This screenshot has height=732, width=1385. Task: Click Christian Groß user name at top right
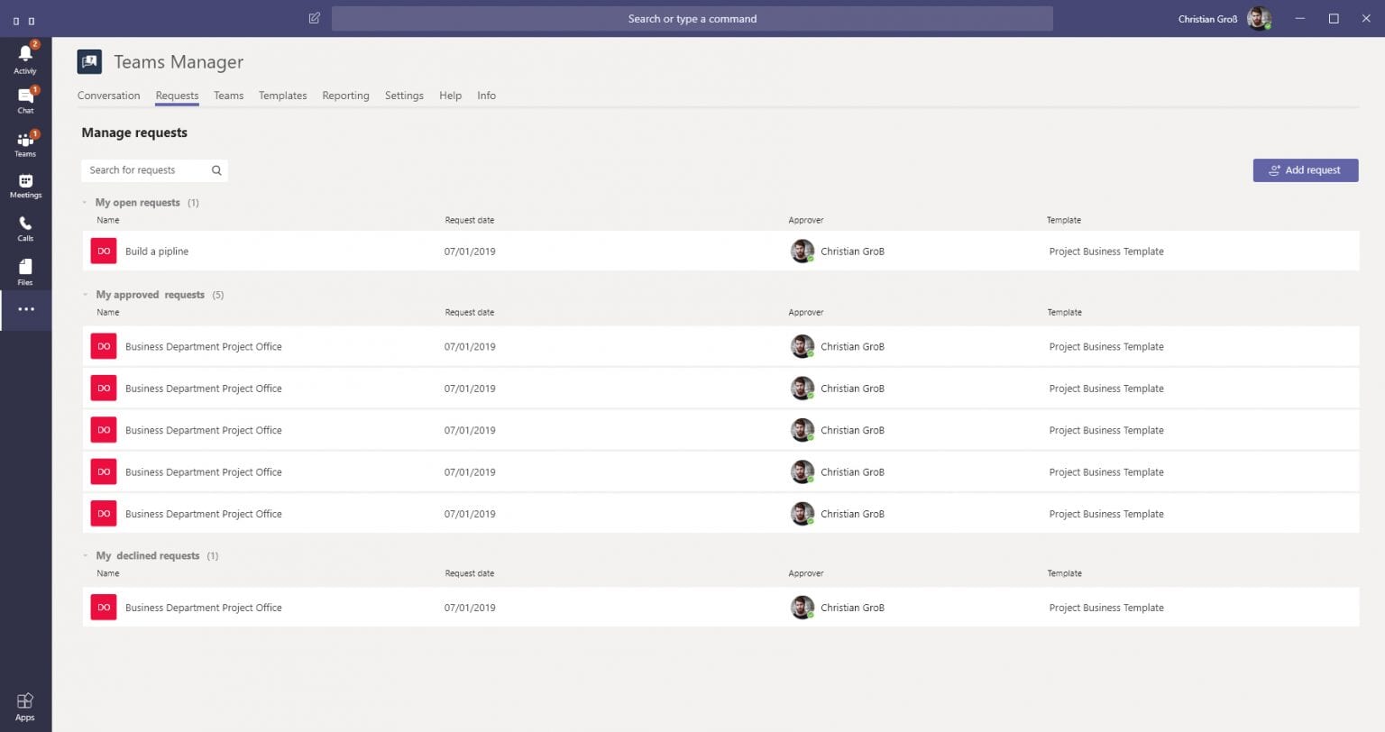point(1207,19)
